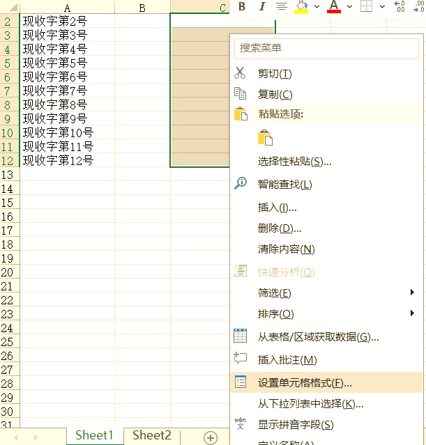This screenshot has width=426, height=445.
Task: Toggle italic in the mini toolbar
Action: pos(262,6)
